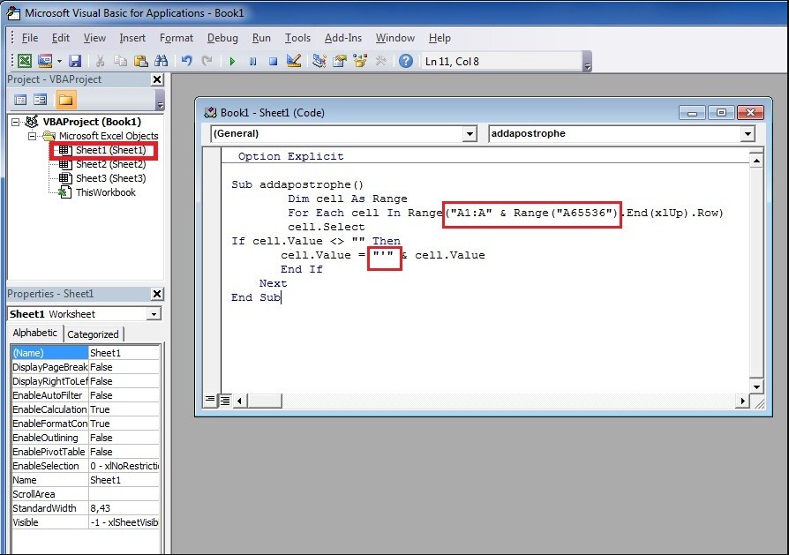
Task: Open the Properties Window icon
Action: coord(340,61)
